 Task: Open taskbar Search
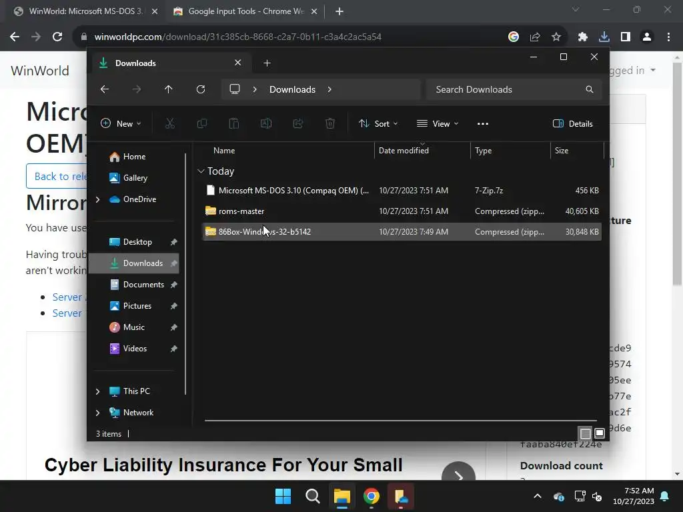[312, 496]
